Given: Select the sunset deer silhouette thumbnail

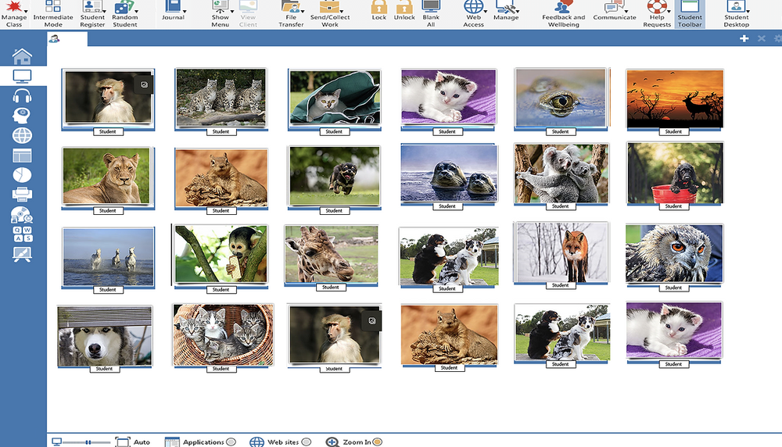Looking at the screenshot, I should click(674, 98).
